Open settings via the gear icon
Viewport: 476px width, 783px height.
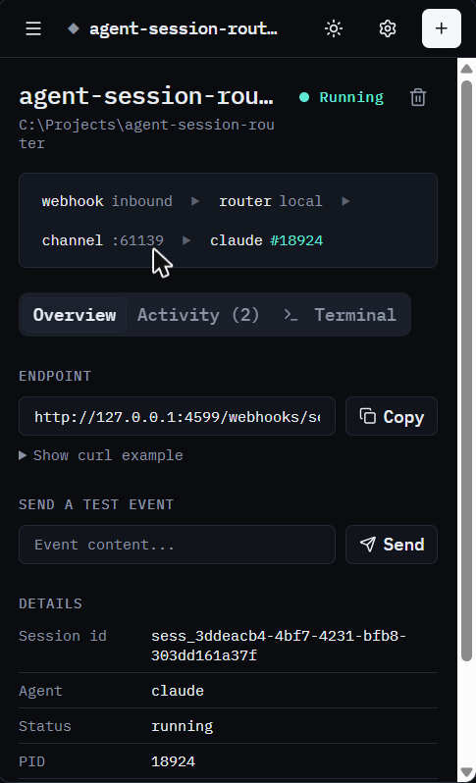pyautogui.click(x=388, y=28)
